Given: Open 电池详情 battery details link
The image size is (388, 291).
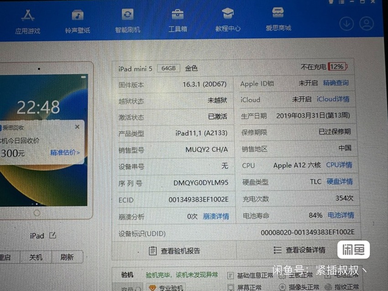Looking at the screenshot, I should [x=341, y=215].
